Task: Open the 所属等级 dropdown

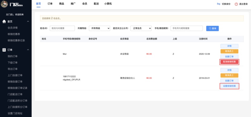Action: (99, 28)
